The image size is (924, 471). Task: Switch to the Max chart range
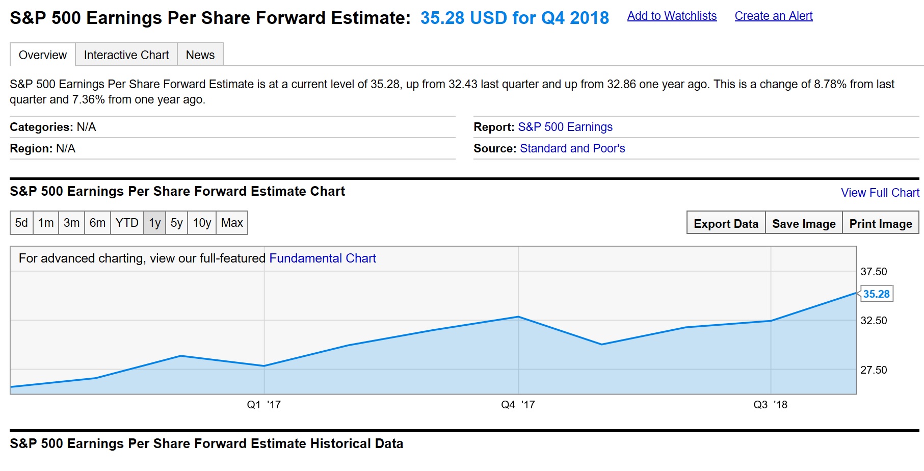pos(232,223)
